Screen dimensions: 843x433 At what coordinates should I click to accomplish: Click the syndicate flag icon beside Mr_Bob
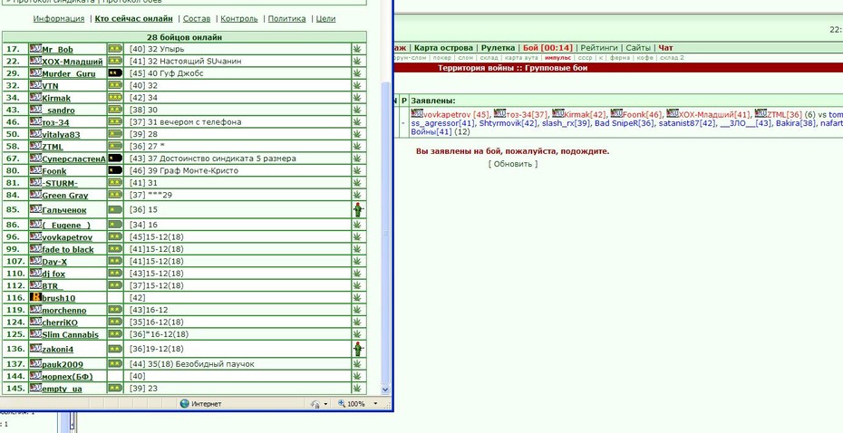(x=35, y=48)
